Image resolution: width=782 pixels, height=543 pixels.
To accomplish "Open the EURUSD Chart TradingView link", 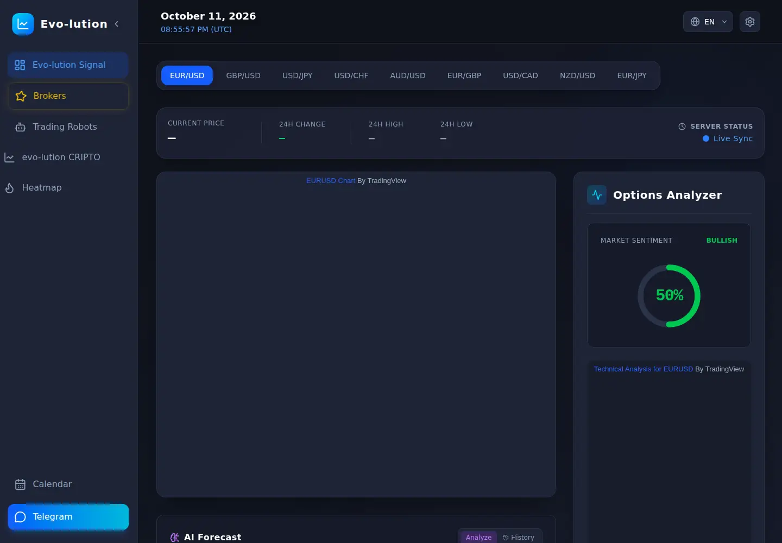I will point(331,181).
